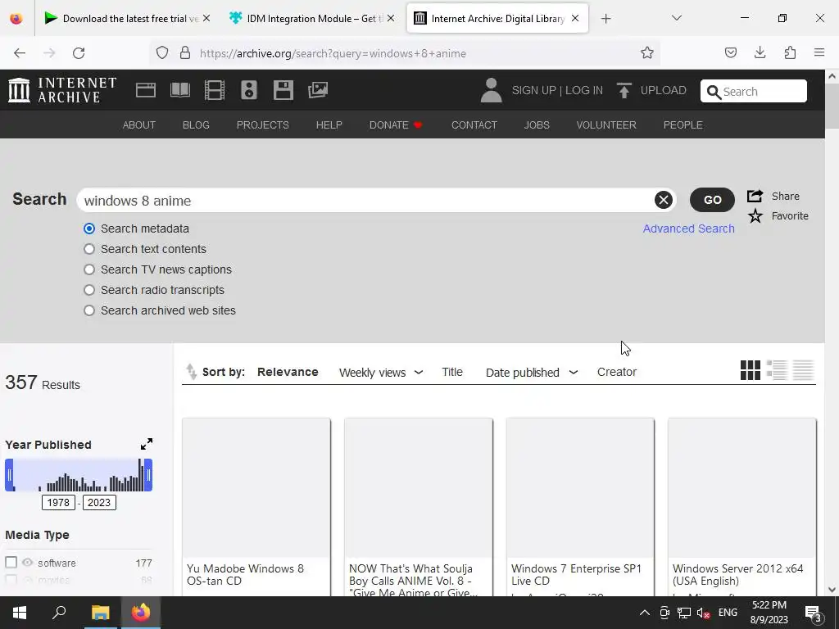Show tracking protection shield info
This screenshot has width=839, height=629.
pos(162,53)
